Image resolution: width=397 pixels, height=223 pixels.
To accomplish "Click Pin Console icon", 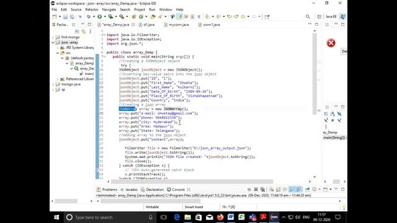I will pyautogui.click(x=307, y=190).
